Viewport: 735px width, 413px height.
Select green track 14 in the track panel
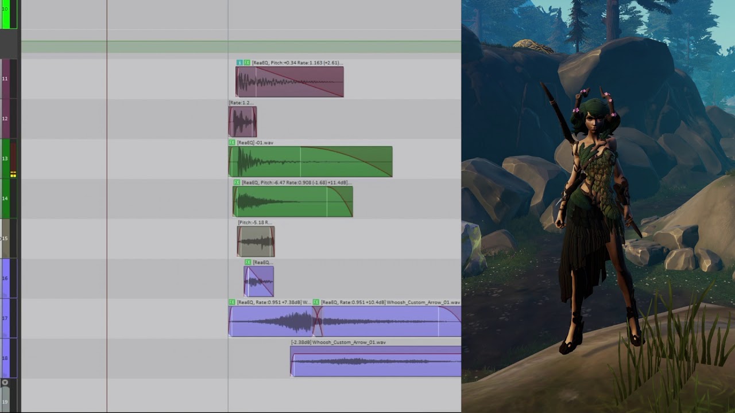(5, 198)
